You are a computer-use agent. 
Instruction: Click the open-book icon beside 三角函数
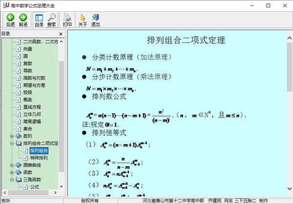point(19,180)
